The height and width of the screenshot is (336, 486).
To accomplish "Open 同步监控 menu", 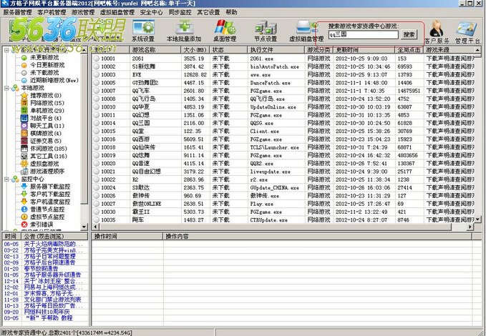I will (x=180, y=12).
